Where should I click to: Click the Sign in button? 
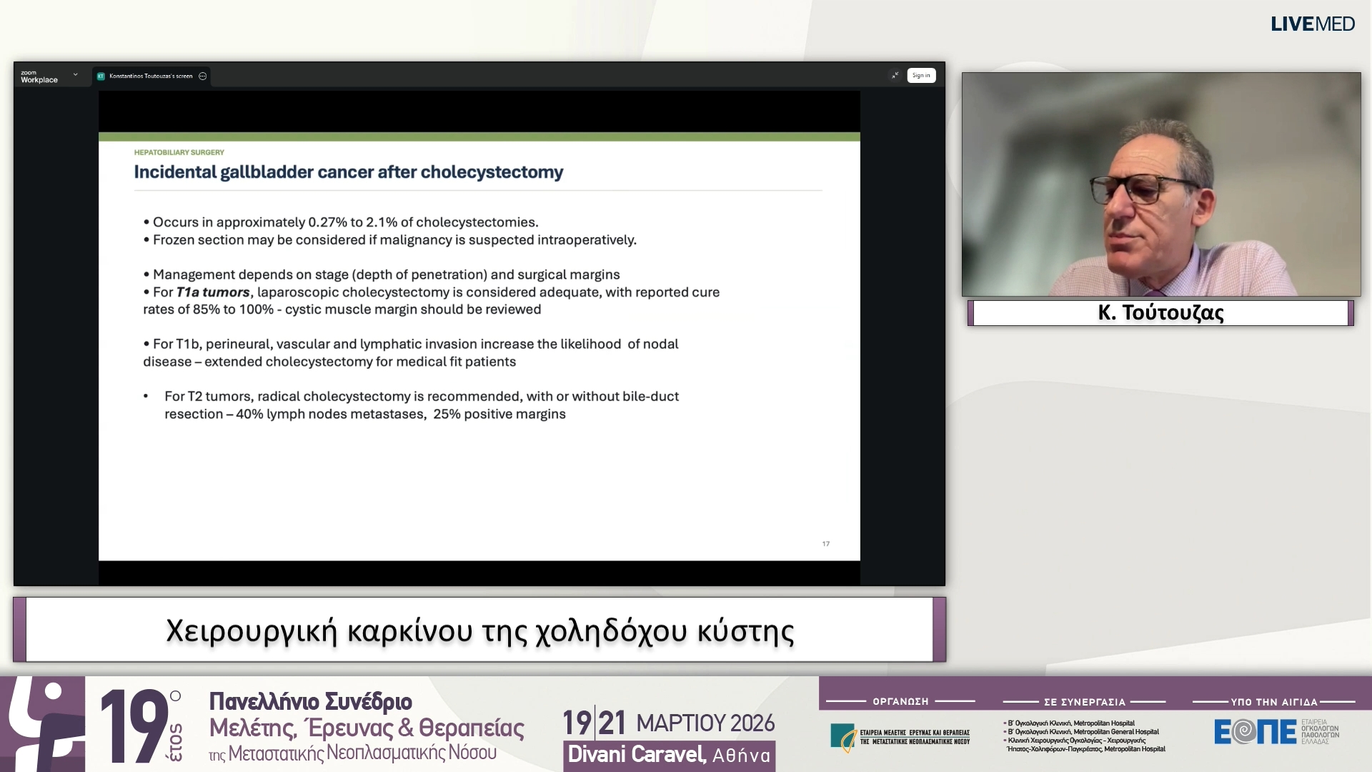(921, 75)
